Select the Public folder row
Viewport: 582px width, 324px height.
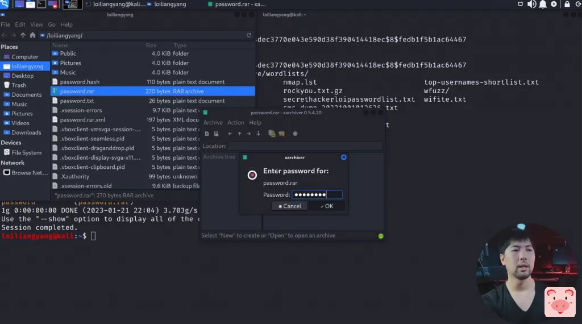152,53
